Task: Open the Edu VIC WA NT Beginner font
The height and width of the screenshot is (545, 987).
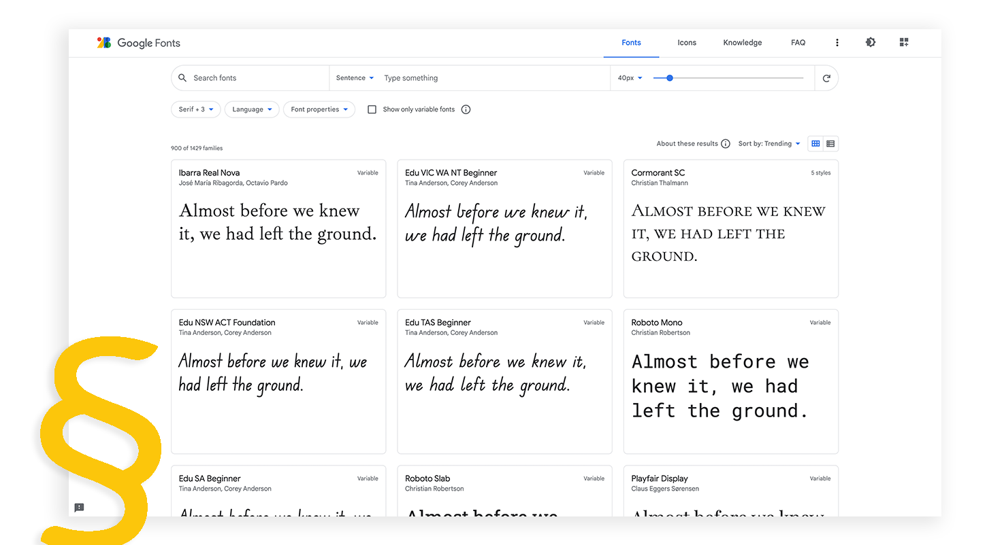Action: tap(504, 229)
